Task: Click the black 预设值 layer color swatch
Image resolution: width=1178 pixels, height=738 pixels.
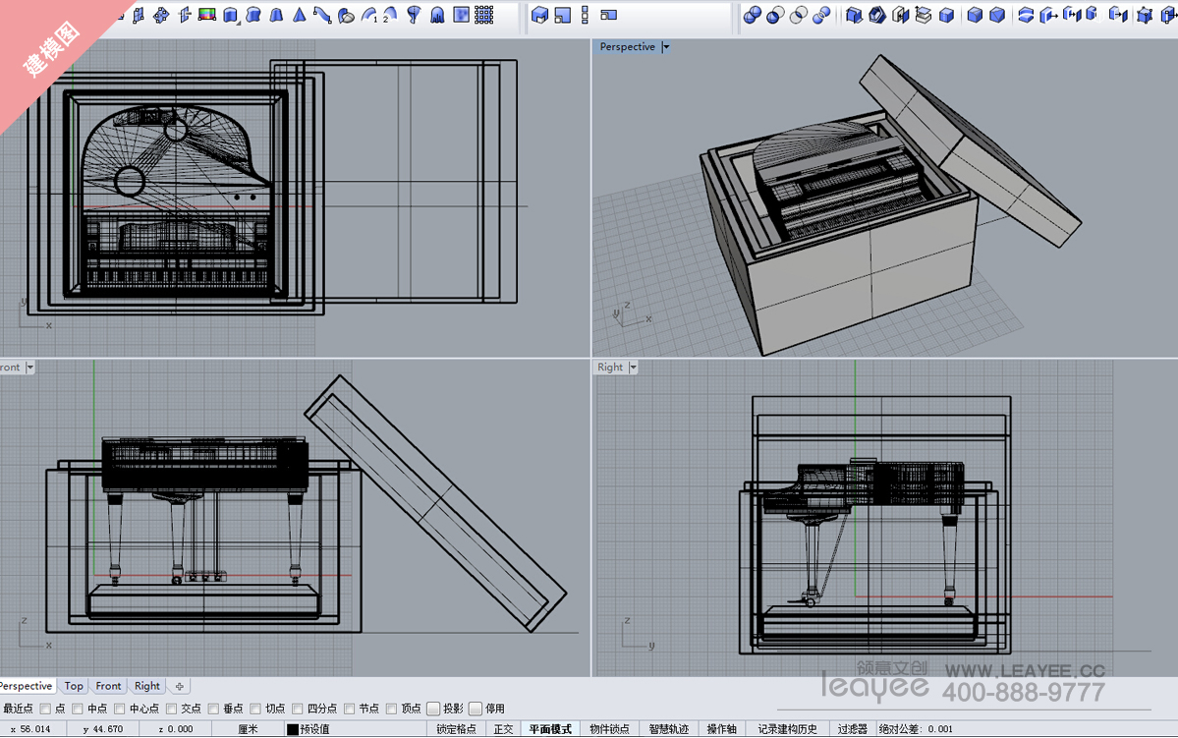Action: pos(292,729)
